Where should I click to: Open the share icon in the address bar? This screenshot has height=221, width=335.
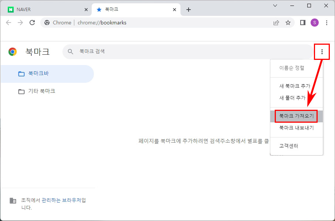pos(276,23)
